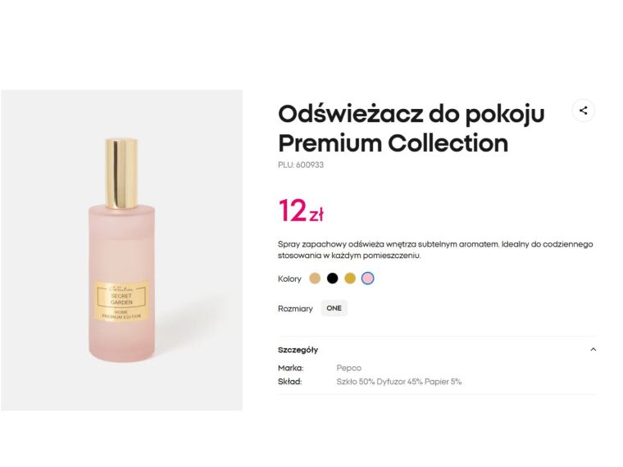Select the pink color swatch
The height and width of the screenshot is (467, 623).
(368, 279)
